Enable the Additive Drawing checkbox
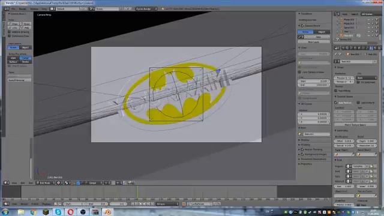384x216 pixels. (10, 32)
